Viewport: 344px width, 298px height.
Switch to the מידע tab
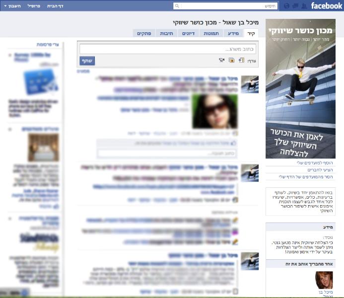click(233, 33)
